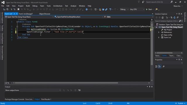Open the File menu
The width and height of the screenshot is (187, 105).
tap(3, 6)
